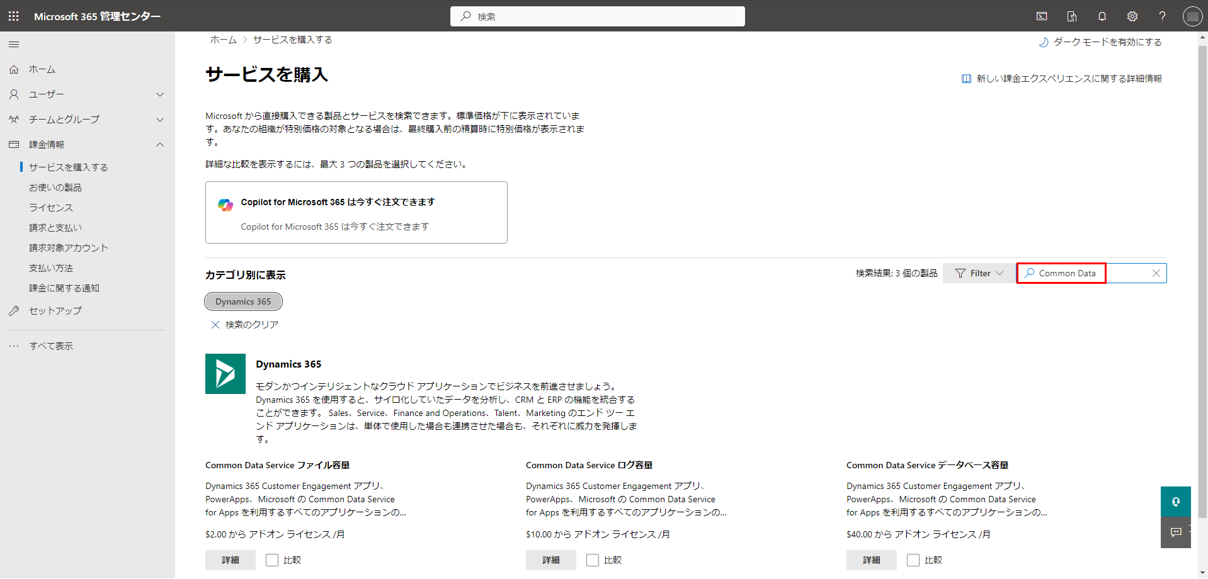The image size is (1208, 579).
Task: Open 請求と支払い in sidebar
Action: tap(55, 228)
